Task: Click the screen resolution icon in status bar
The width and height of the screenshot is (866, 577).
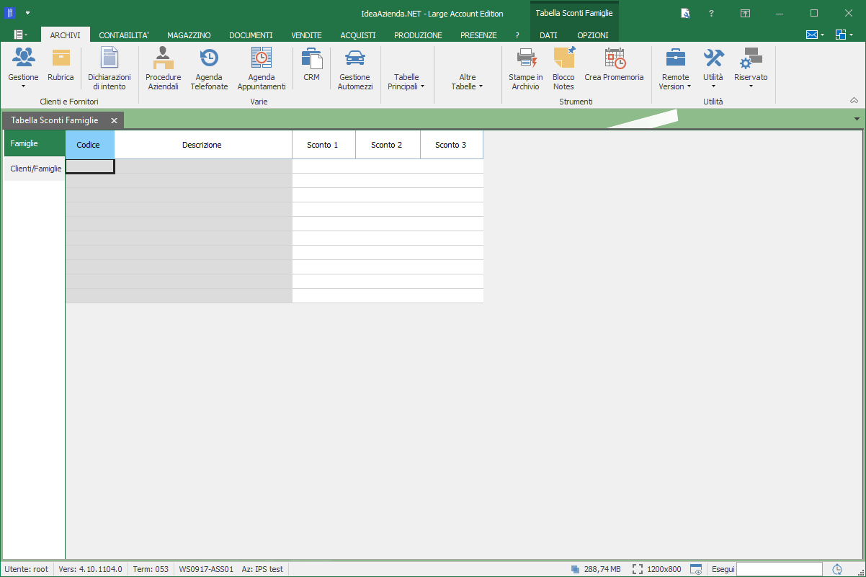Action: 638,569
